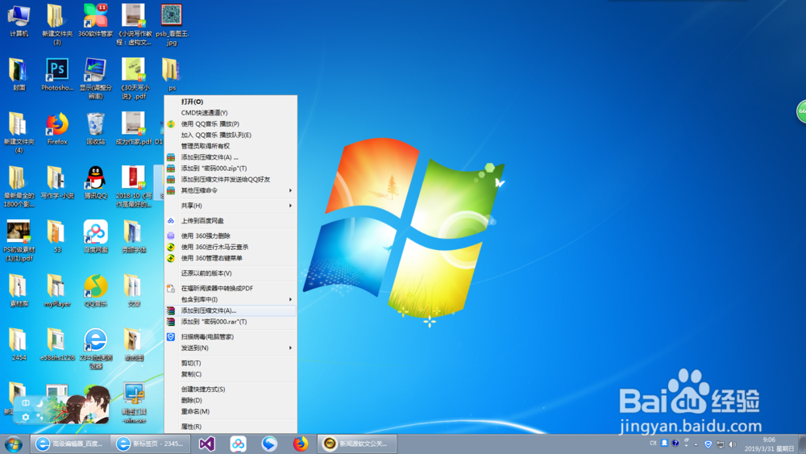Open the 计算机 desktop icon

point(19,19)
